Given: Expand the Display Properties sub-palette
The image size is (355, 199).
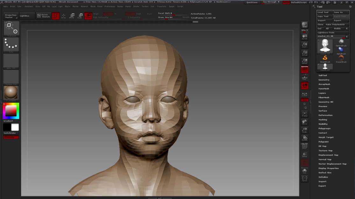Looking at the screenshot, I should tap(329, 168).
